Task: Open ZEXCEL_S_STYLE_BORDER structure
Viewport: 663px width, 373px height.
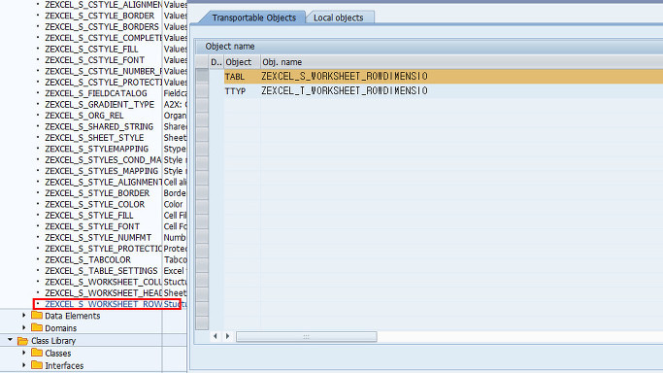Action: 97,193
